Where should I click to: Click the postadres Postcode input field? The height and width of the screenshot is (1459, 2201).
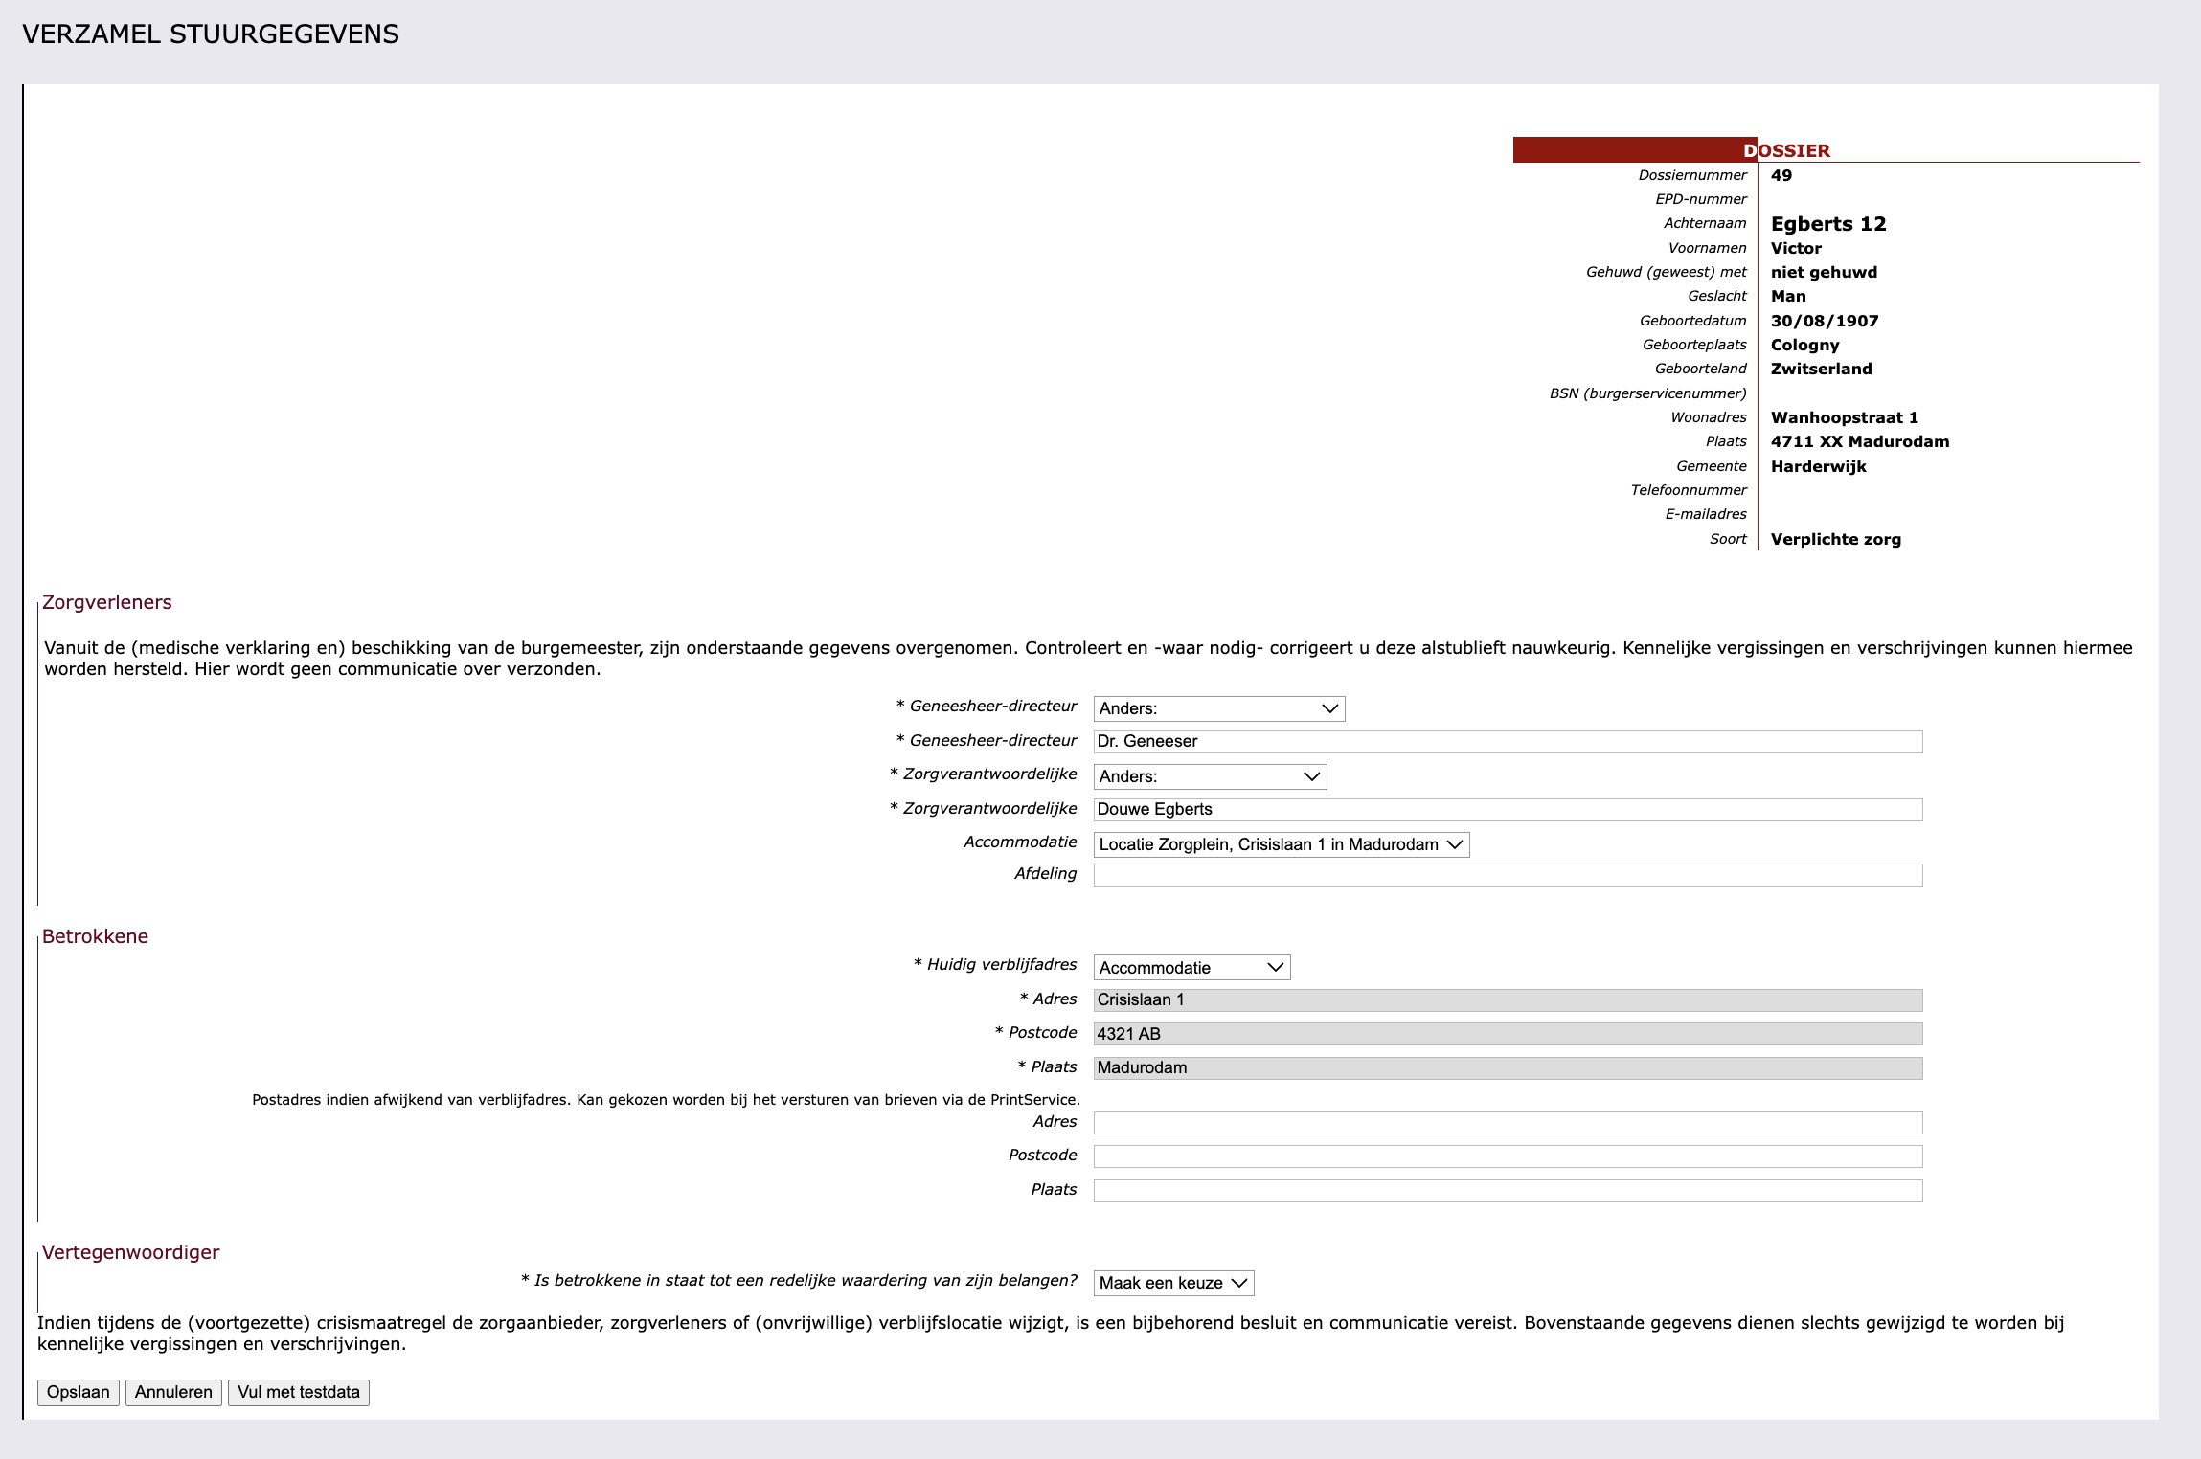pos(1509,1156)
